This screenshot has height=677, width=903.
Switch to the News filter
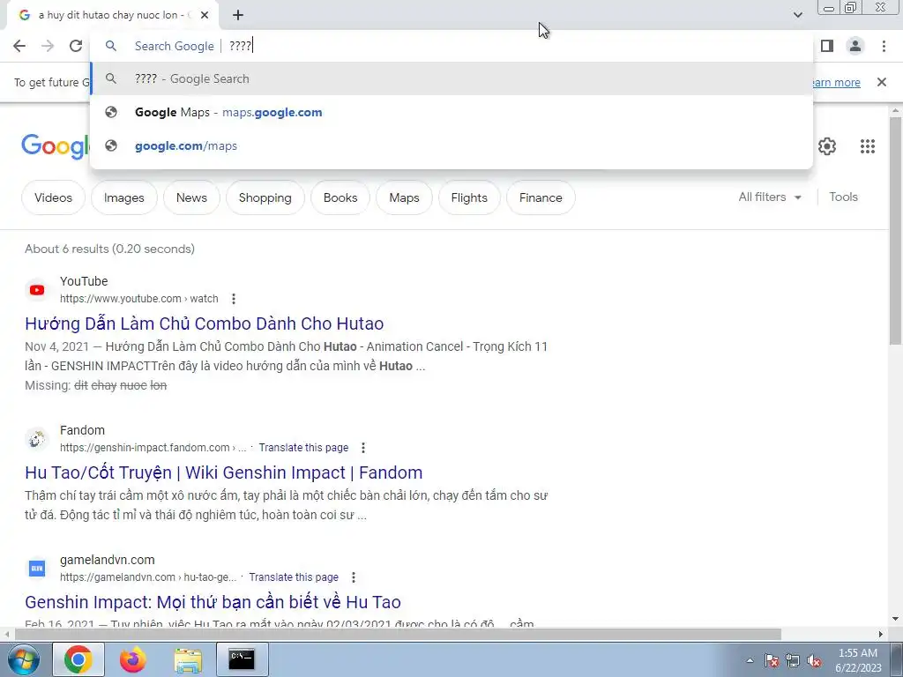191,197
